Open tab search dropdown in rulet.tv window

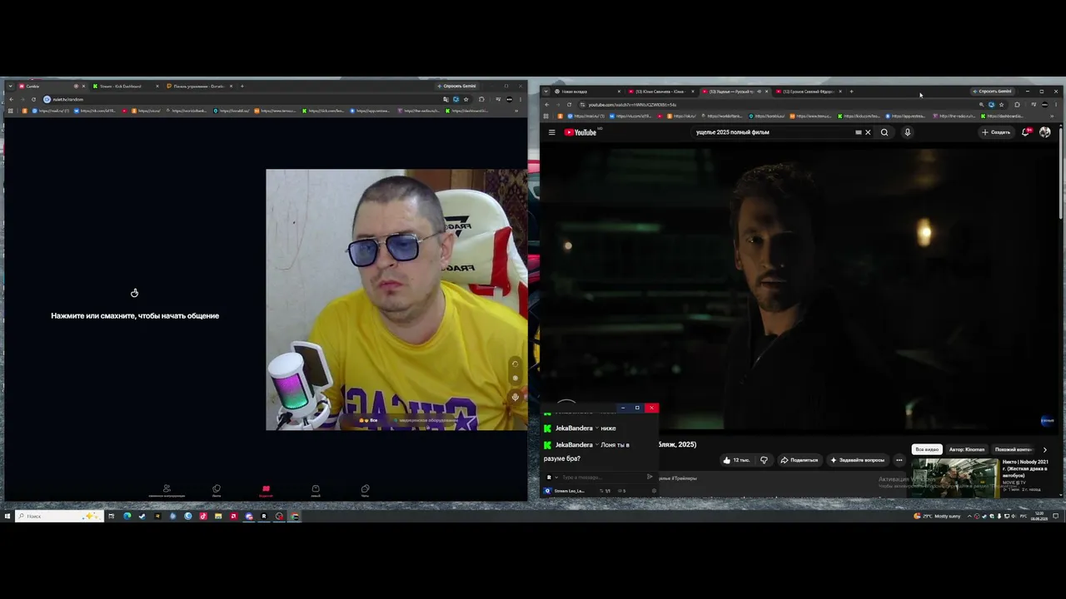click(10, 86)
